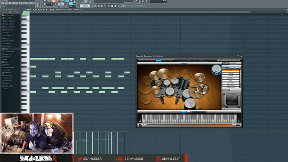The image size is (288, 162).
Task: Open Current project in browser
Action: pos(9,15)
